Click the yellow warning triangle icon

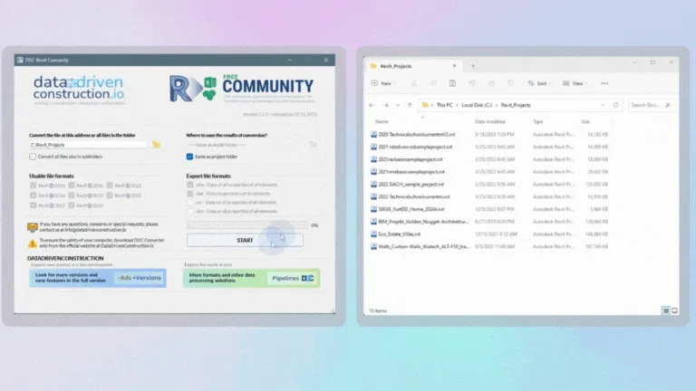[x=33, y=243]
